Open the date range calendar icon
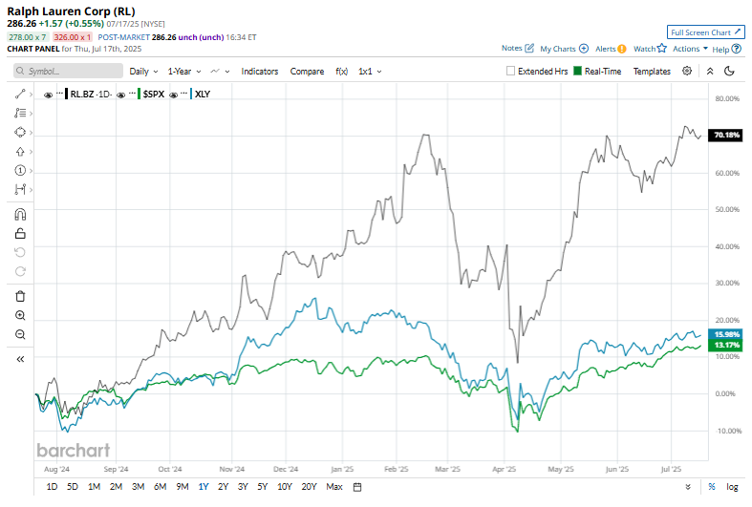This screenshot has width=752, height=507. [x=357, y=487]
